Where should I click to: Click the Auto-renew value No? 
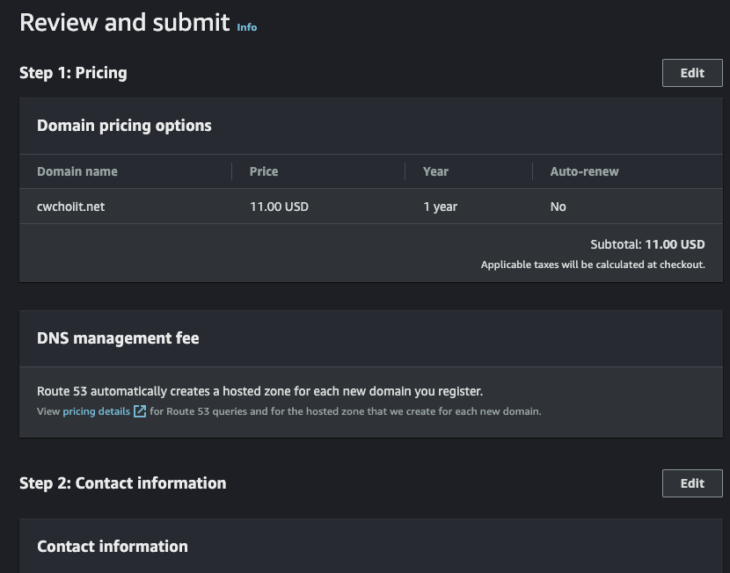coord(558,207)
